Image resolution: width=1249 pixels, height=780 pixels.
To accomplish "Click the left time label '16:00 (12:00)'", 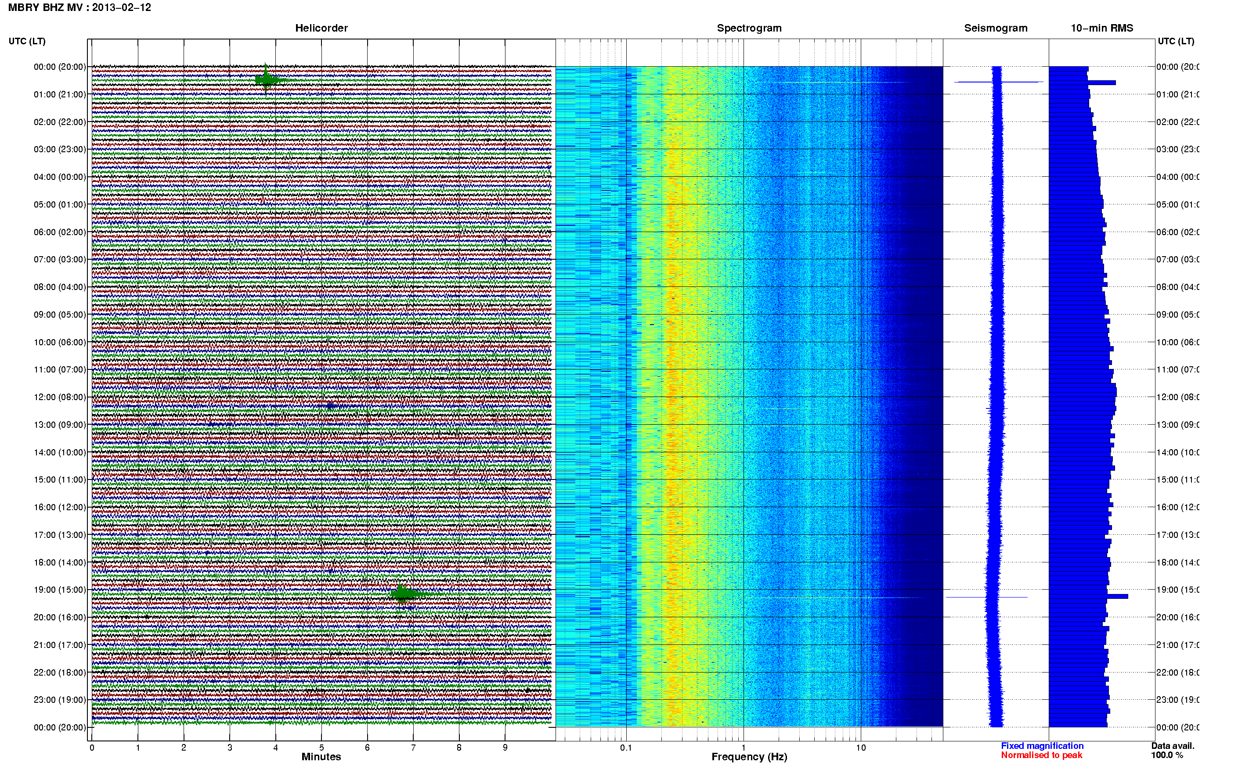I will click(60, 507).
